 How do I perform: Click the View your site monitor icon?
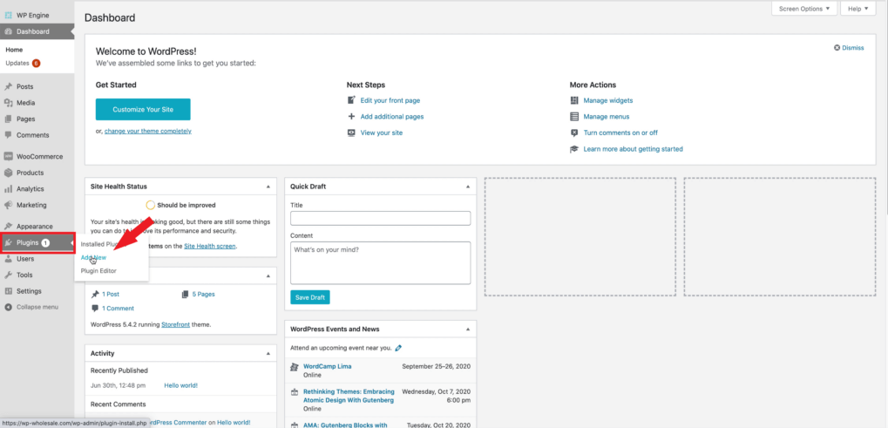coord(351,132)
